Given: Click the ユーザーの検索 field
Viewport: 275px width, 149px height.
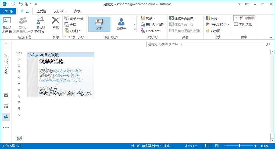Looking at the screenshot, I should click(244, 18).
